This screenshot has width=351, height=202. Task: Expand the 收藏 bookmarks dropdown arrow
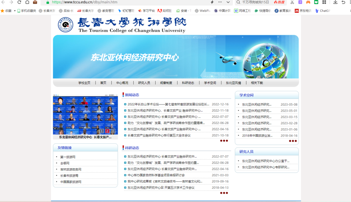coord(14,11)
